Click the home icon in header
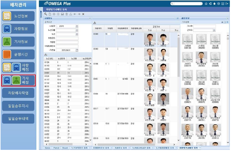231x151 pixels. point(206,4)
